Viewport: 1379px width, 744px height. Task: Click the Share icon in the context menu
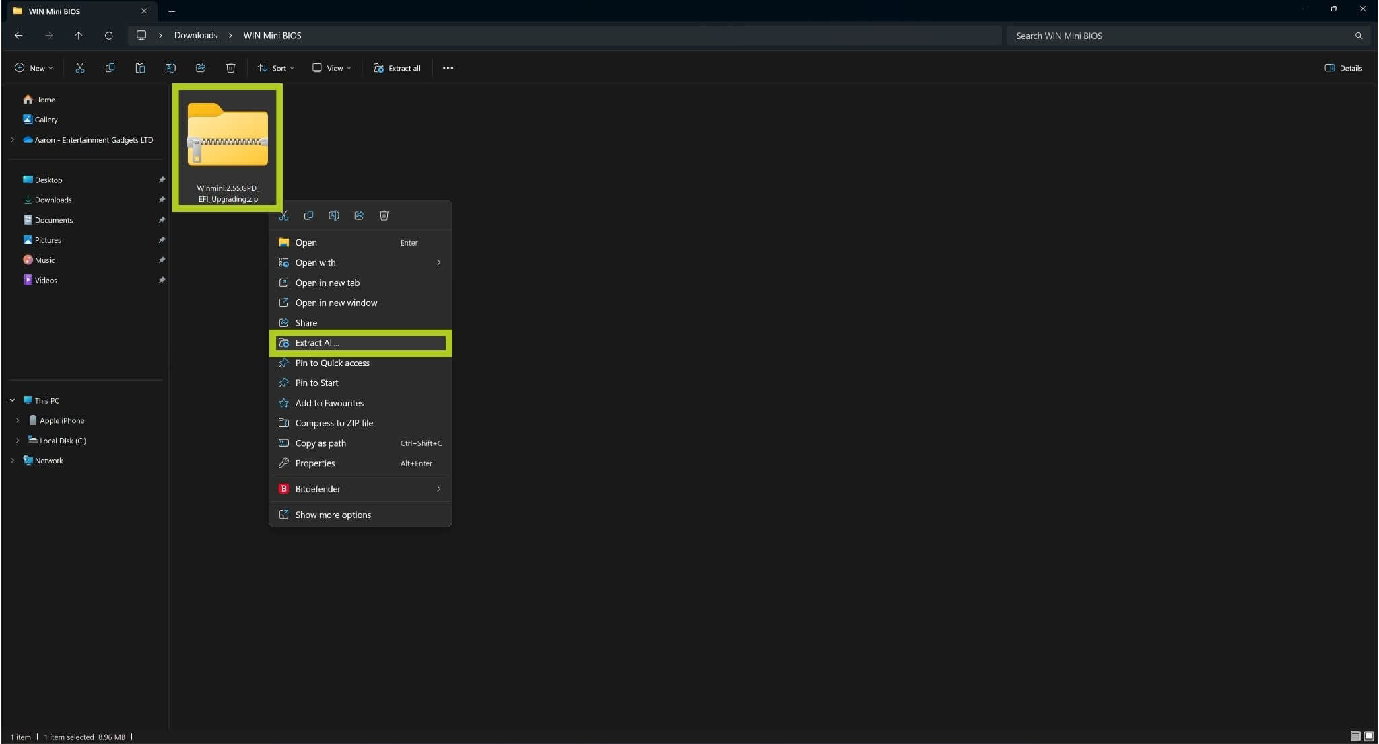pyautogui.click(x=359, y=215)
